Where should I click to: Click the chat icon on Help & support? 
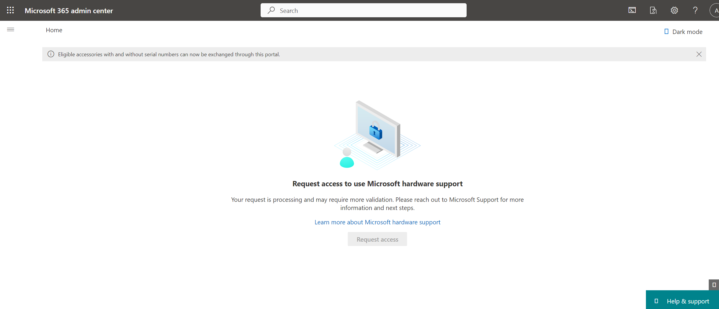pos(656,301)
